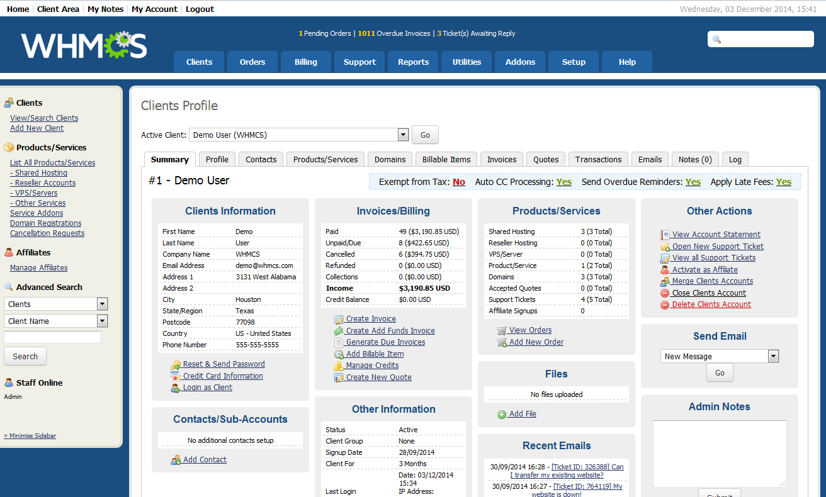Click the Create New Quote icon
The height and width of the screenshot is (497, 826).
(x=339, y=377)
